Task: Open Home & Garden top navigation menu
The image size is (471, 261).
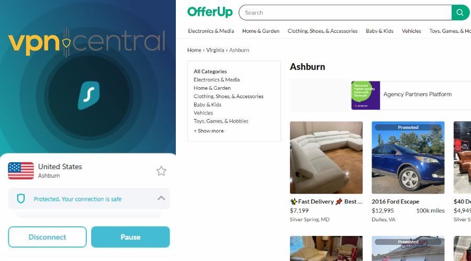Action: click(x=261, y=31)
